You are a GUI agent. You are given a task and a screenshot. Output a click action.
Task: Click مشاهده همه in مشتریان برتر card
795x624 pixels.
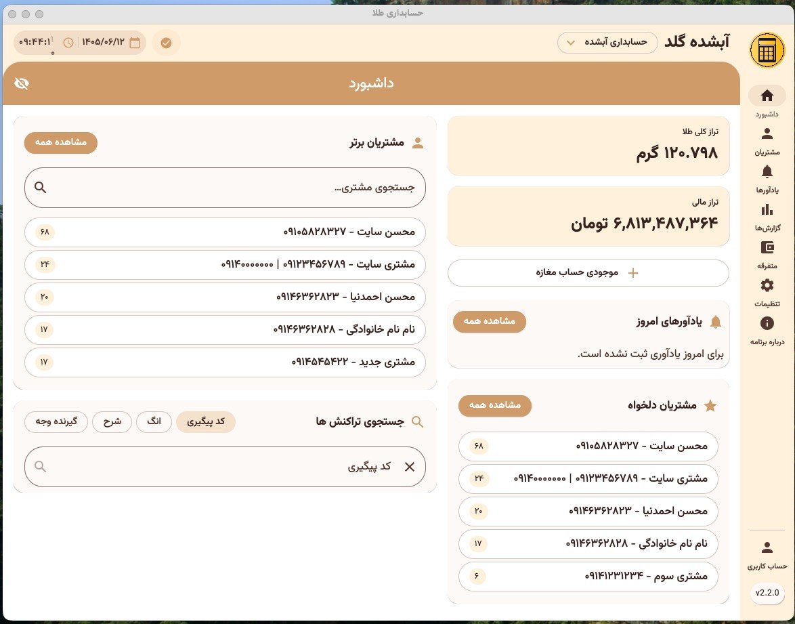pos(61,142)
